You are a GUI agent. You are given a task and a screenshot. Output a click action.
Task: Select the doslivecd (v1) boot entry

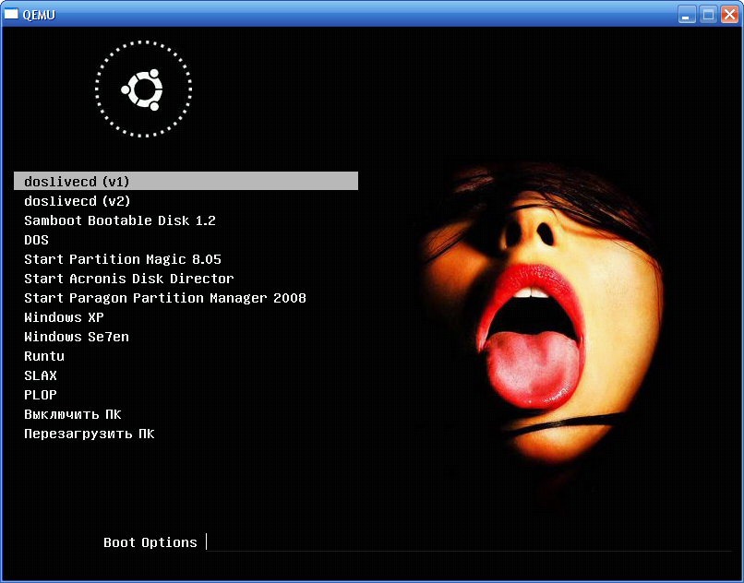tap(186, 181)
